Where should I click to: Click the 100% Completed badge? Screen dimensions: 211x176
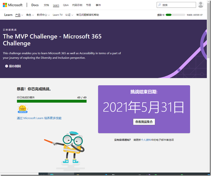click(23, 109)
